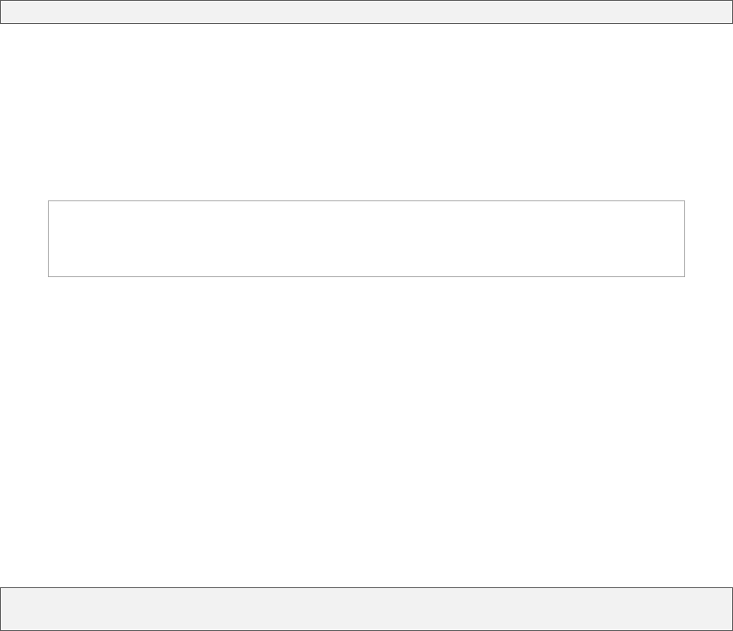This screenshot has height=631, width=733.
Task: Click the blank area just below the header bar
Action: point(366,41)
